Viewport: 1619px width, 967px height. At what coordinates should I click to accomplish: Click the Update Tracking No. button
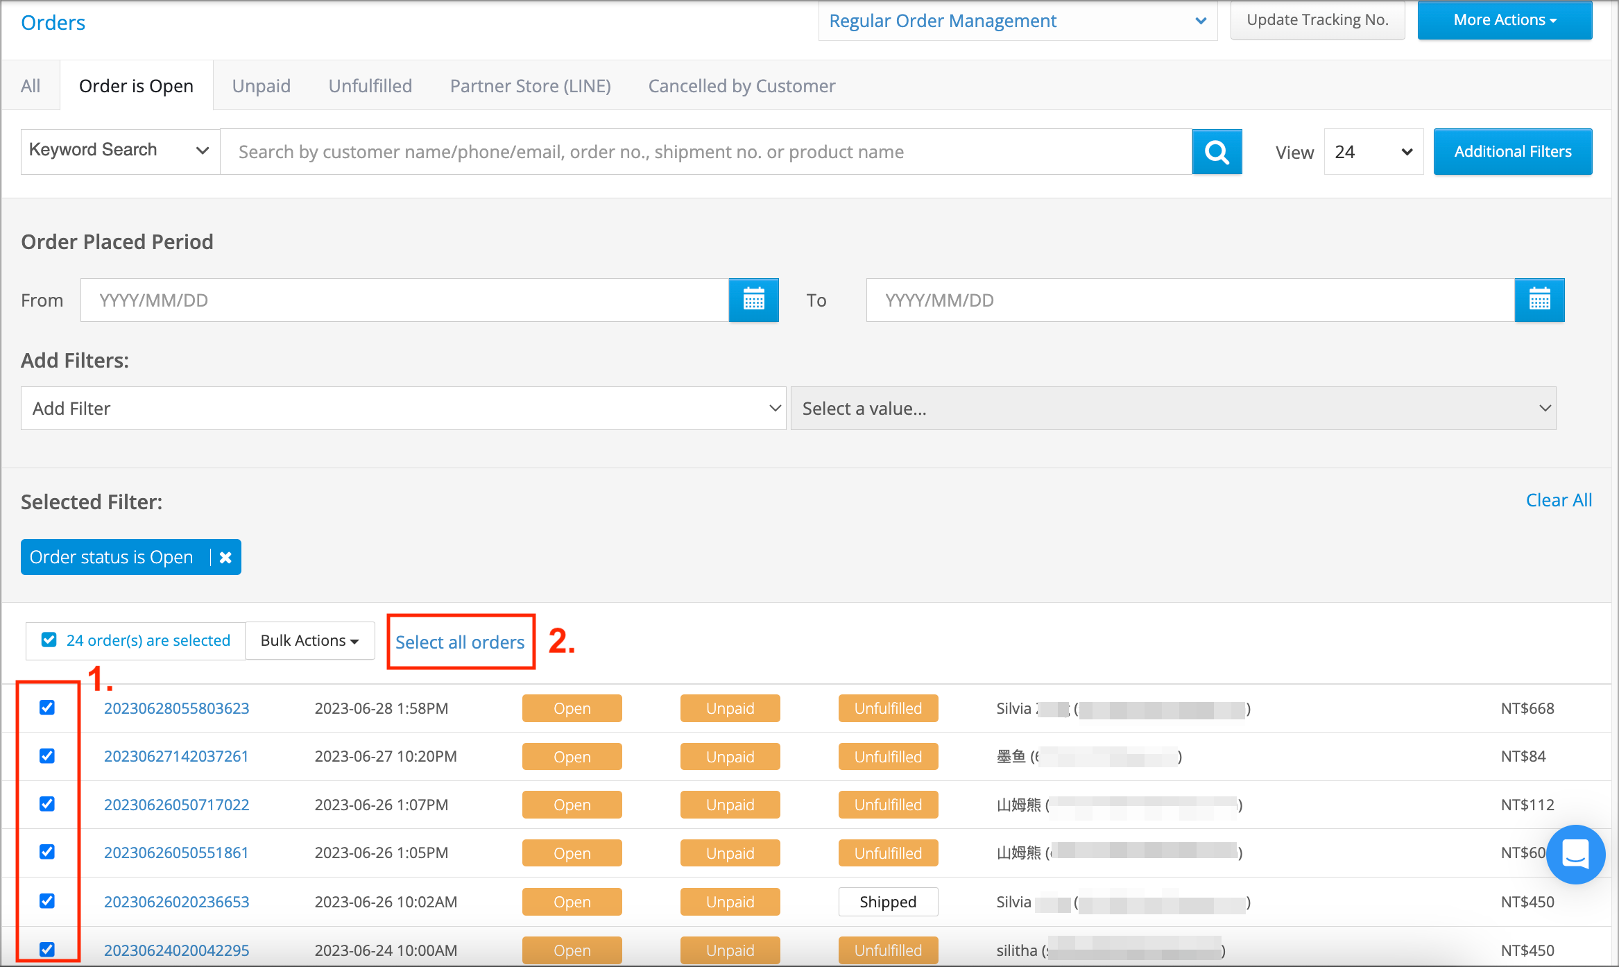pos(1317,19)
